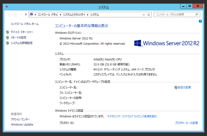Open コントロール パネル ホーム link
207x136 pixels.
click(25, 24)
